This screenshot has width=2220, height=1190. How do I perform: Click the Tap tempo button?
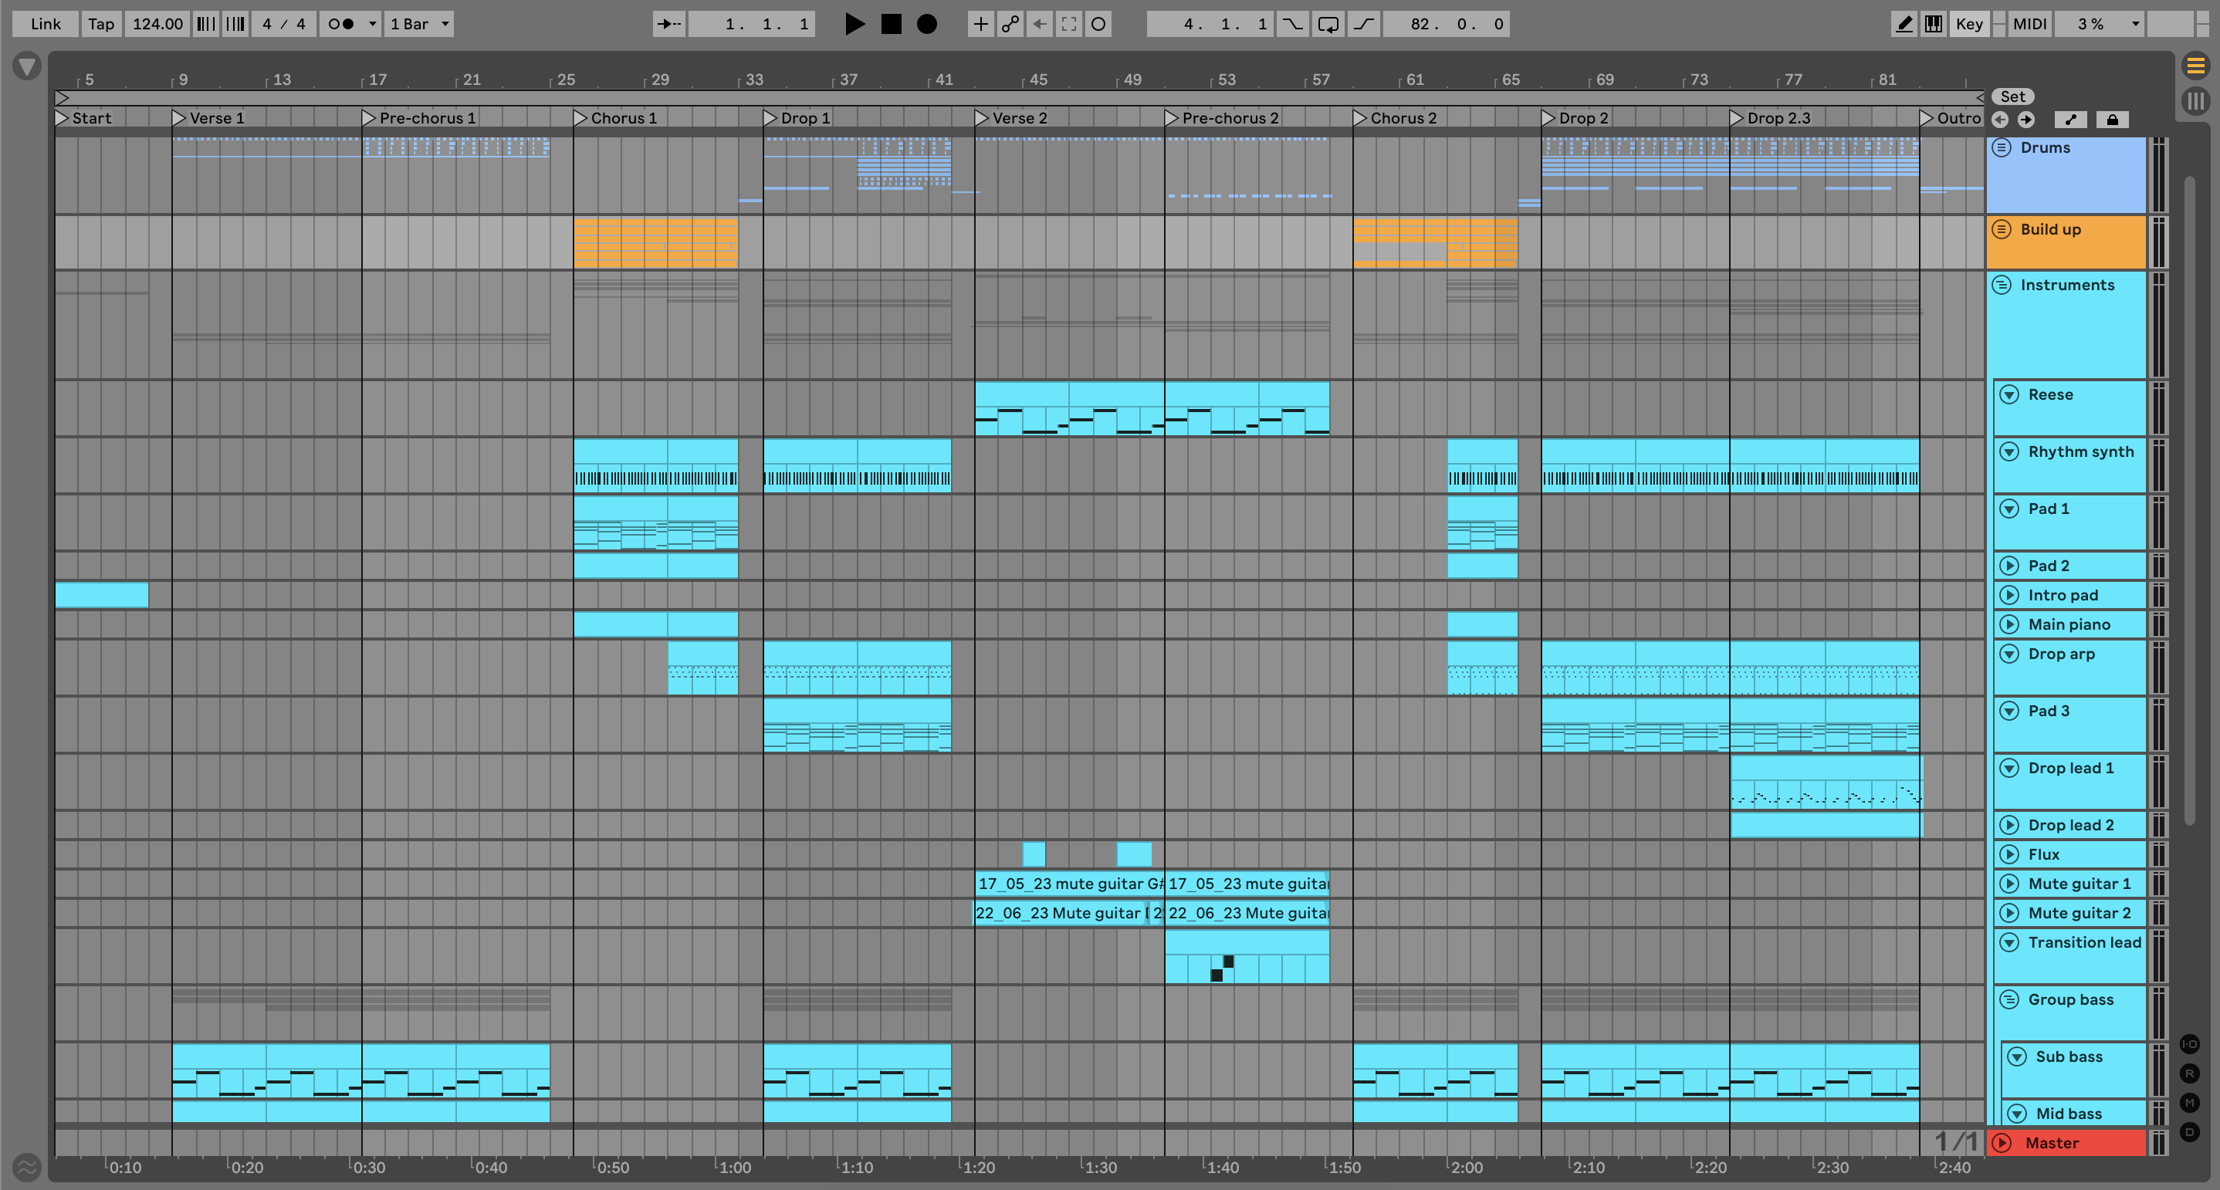[101, 24]
